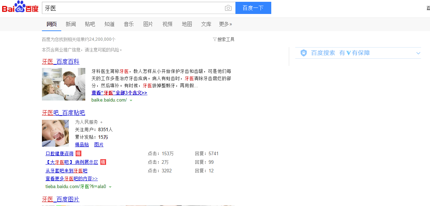430x206 pixels.
Task: Open the 图片 link under 牙医吧
Action: [x=99, y=144]
